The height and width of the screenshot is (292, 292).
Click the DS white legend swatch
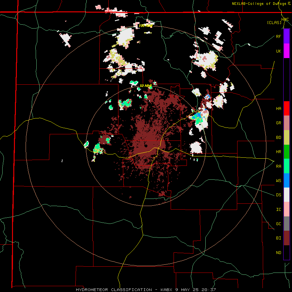pyautogui.click(x=286, y=195)
